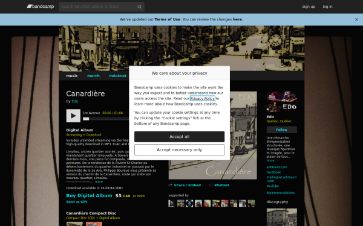Open mailinglist.edoband.com link
Image resolution: width=363 pixels, height=226 pixels.
click(x=281, y=179)
